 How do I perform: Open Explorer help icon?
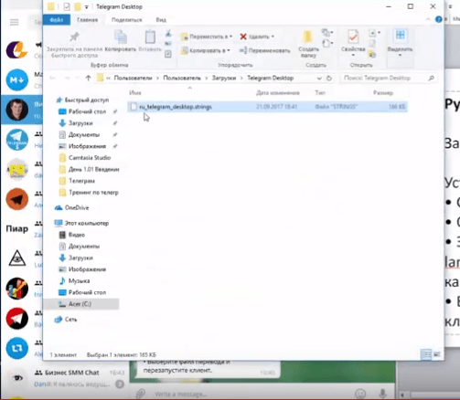(x=438, y=19)
